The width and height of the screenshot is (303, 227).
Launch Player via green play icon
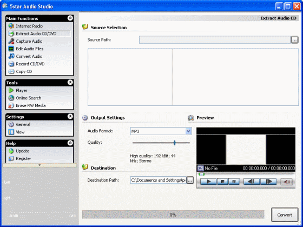pyautogui.click(x=11, y=90)
